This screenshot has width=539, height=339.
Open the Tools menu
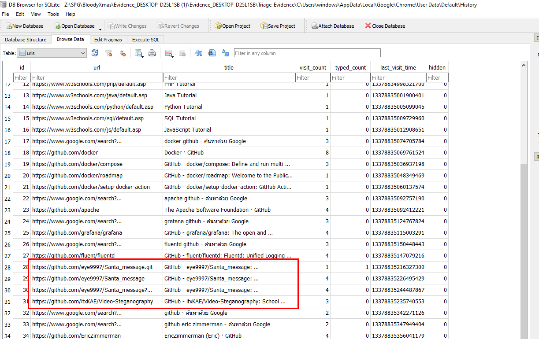click(x=53, y=14)
